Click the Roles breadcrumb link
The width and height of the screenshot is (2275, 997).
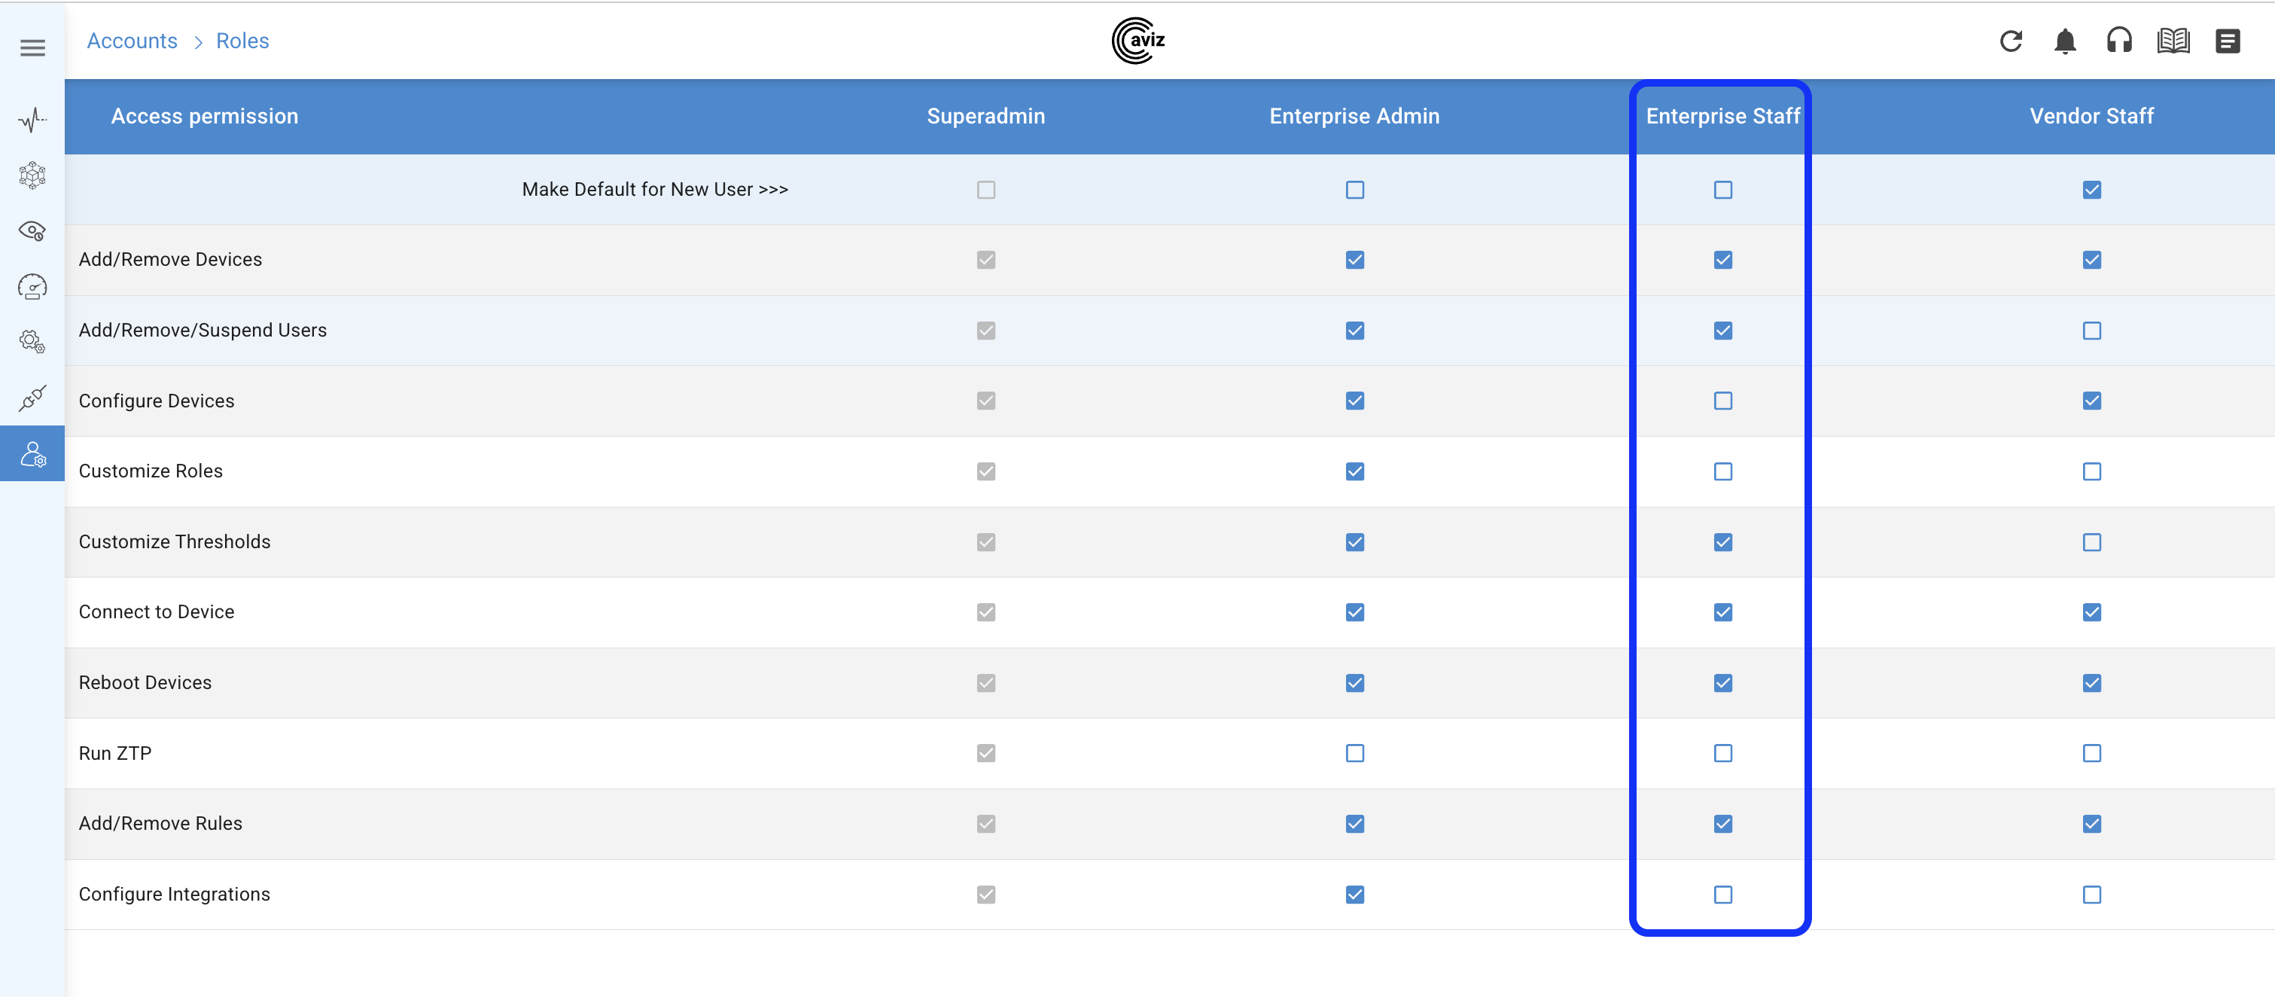click(242, 41)
